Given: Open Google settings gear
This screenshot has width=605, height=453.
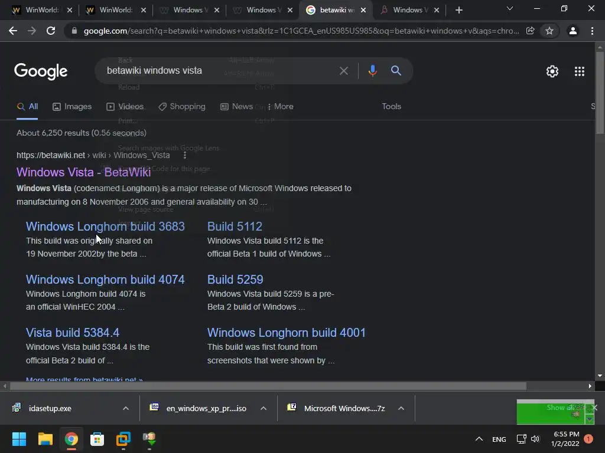Looking at the screenshot, I should [x=552, y=71].
